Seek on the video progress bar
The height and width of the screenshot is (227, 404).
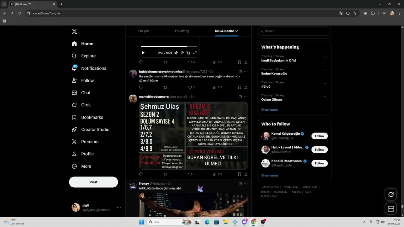169,46
